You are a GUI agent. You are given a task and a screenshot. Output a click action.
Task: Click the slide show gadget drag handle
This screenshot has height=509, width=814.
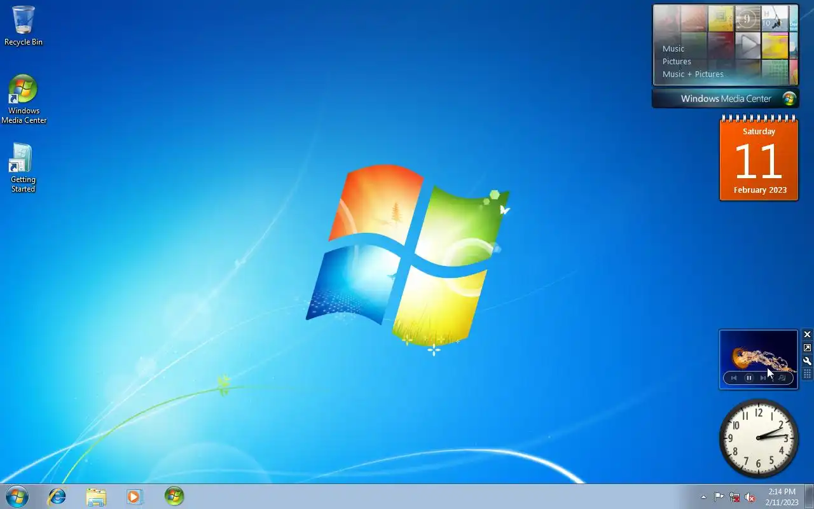point(807,374)
